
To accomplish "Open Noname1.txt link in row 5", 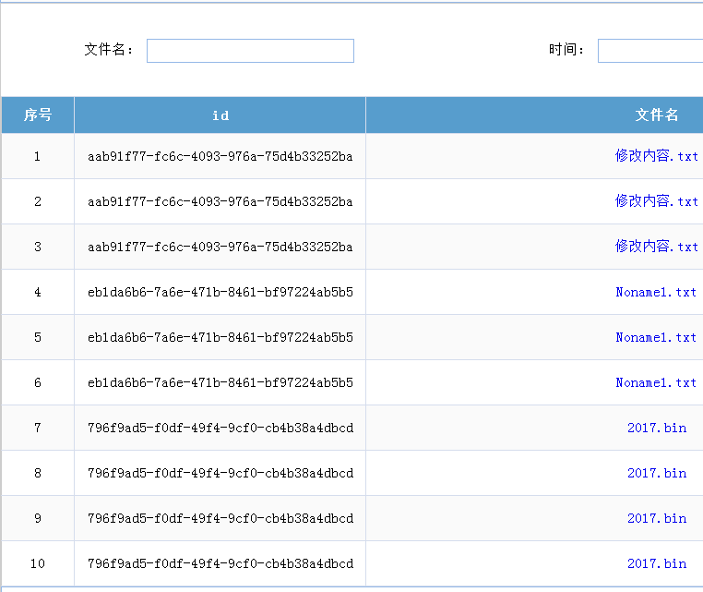I will pos(656,337).
